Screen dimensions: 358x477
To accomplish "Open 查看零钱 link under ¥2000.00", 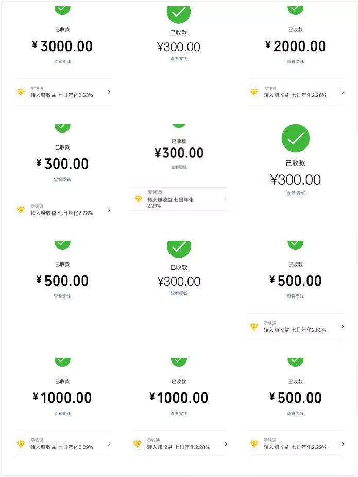I will 296,62.
